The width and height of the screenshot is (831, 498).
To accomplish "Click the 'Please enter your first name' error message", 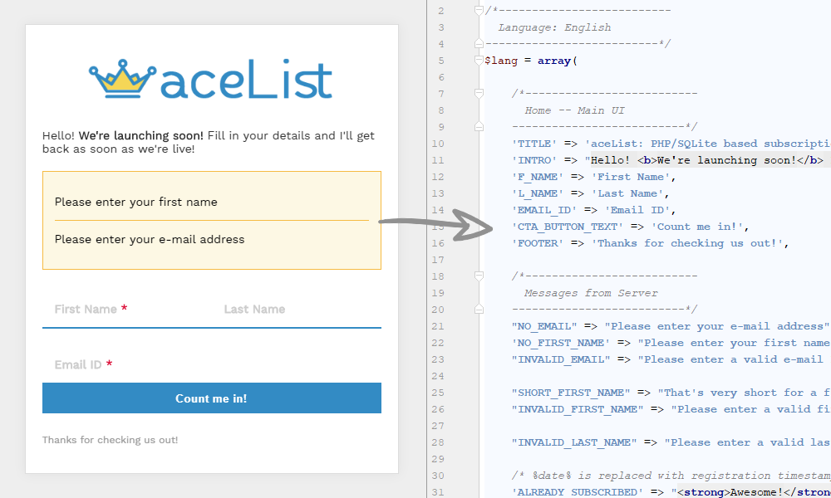I will click(x=135, y=203).
